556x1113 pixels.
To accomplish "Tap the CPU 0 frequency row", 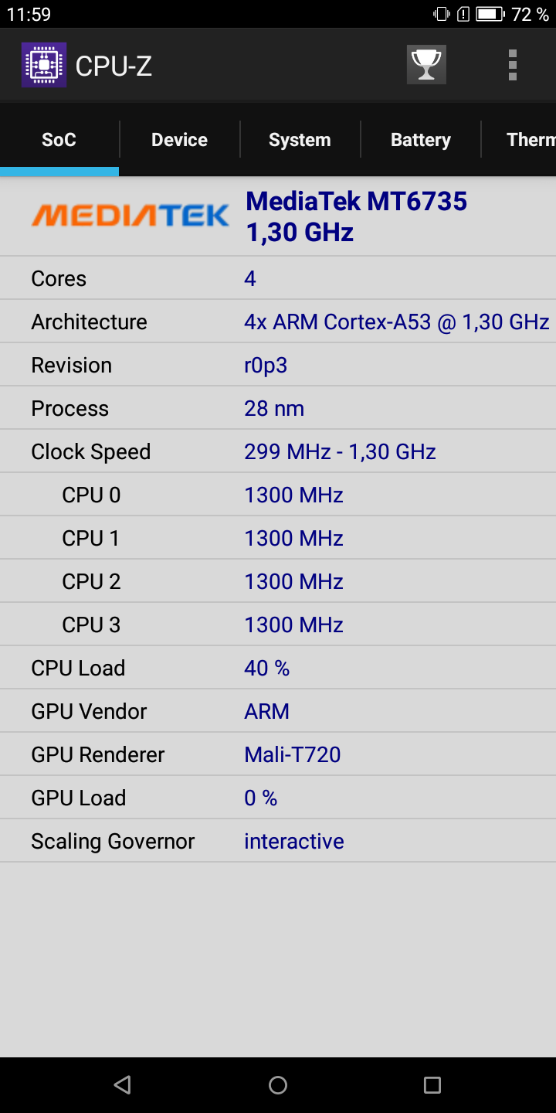I will pyautogui.click(x=278, y=495).
